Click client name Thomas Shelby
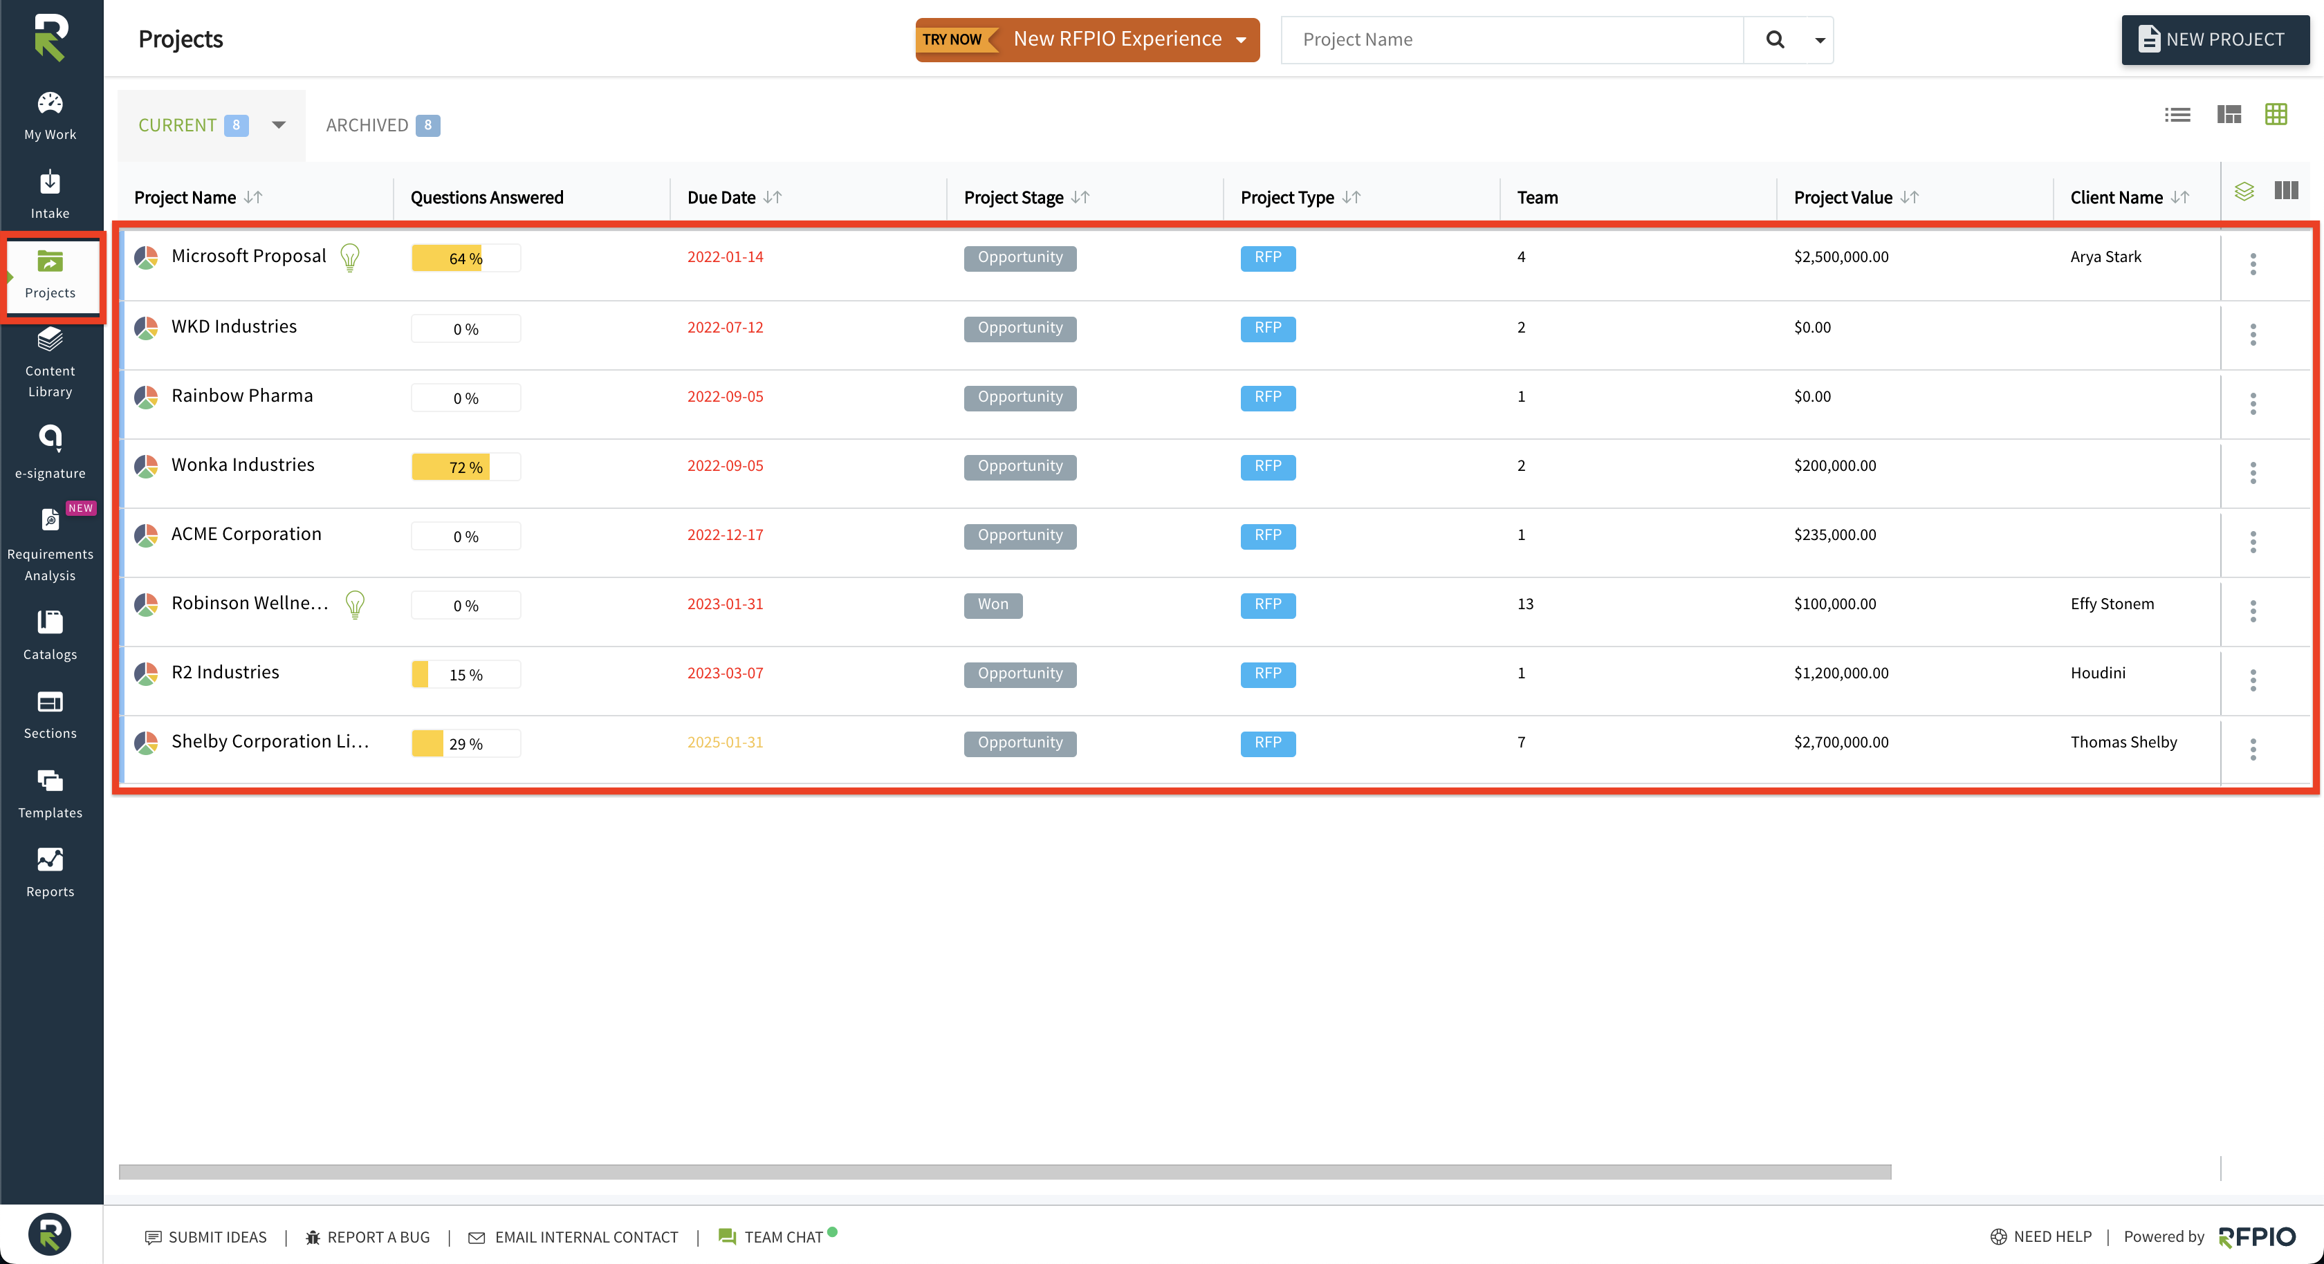Viewport: 2324px width, 1264px height. coord(2123,743)
